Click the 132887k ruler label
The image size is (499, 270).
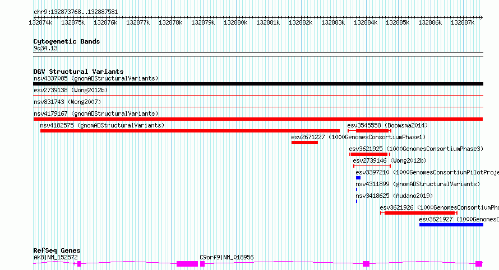coord(463,22)
